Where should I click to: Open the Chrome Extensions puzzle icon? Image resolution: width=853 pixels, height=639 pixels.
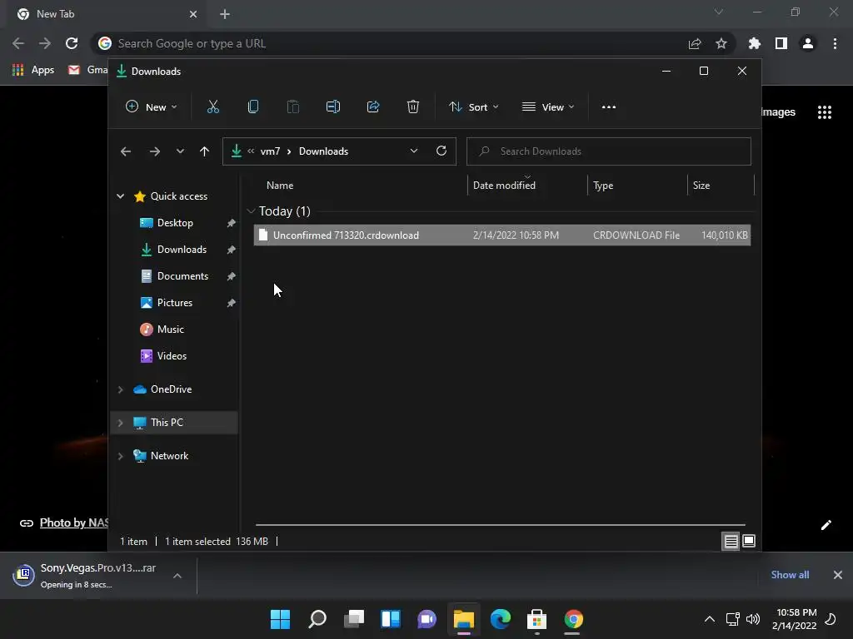(x=755, y=43)
